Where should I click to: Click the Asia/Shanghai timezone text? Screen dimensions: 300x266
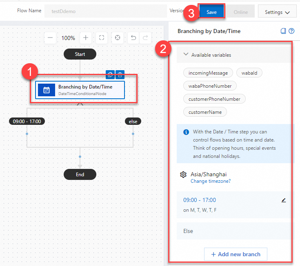(x=208, y=174)
